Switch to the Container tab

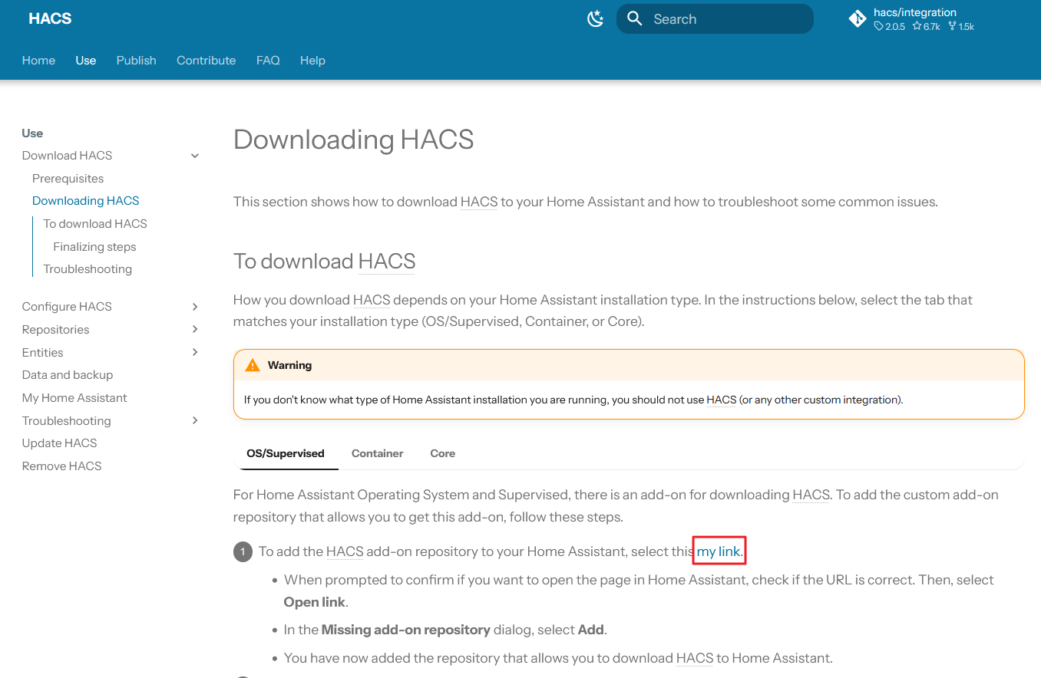[x=377, y=453]
